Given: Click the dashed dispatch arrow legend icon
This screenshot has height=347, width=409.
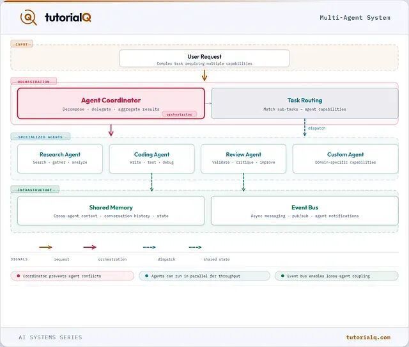Looking at the screenshot, I should tap(149, 247).
